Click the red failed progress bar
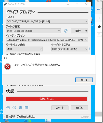 [47, 99]
